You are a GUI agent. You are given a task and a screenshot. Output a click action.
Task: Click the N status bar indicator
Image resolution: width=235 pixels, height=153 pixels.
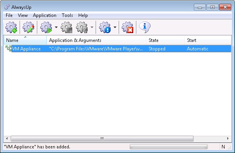[223, 147]
